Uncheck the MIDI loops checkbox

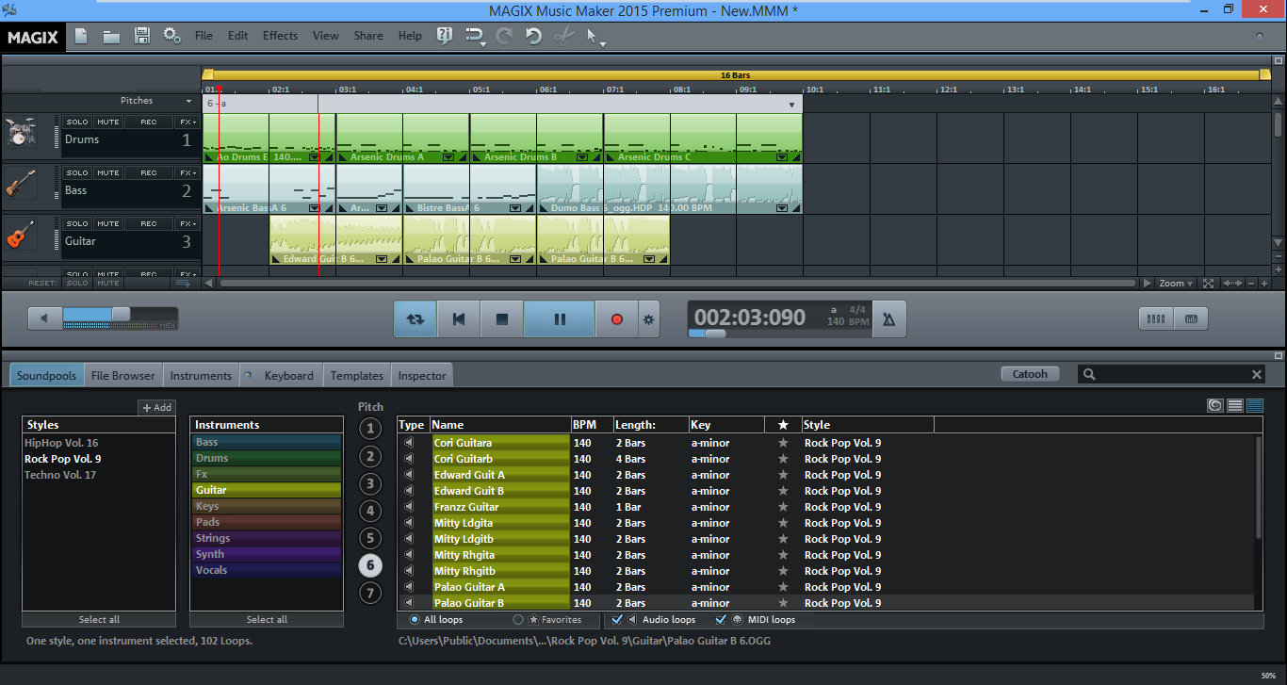(721, 620)
